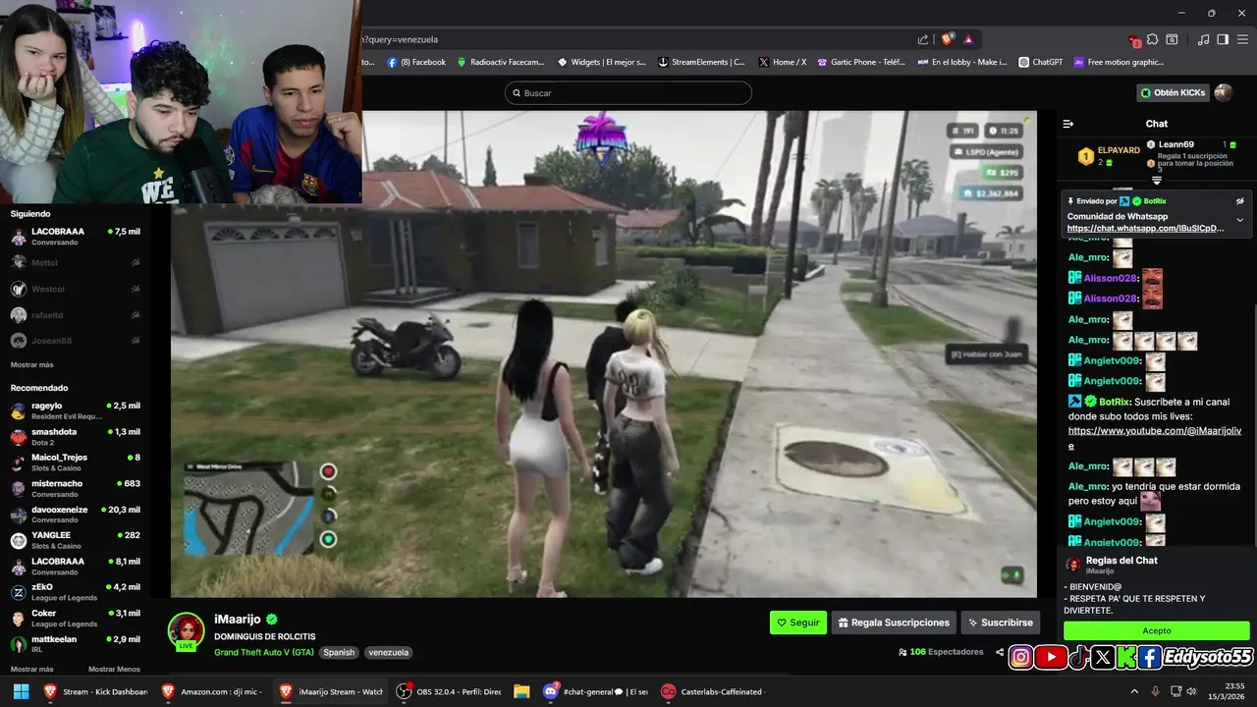This screenshot has width=1257, height=707.
Task: Open Brave Shields lion icon
Action: 948,39
